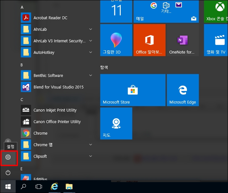Open Settings via the gear icon
This screenshot has height=193, width=228.
(x=8, y=157)
